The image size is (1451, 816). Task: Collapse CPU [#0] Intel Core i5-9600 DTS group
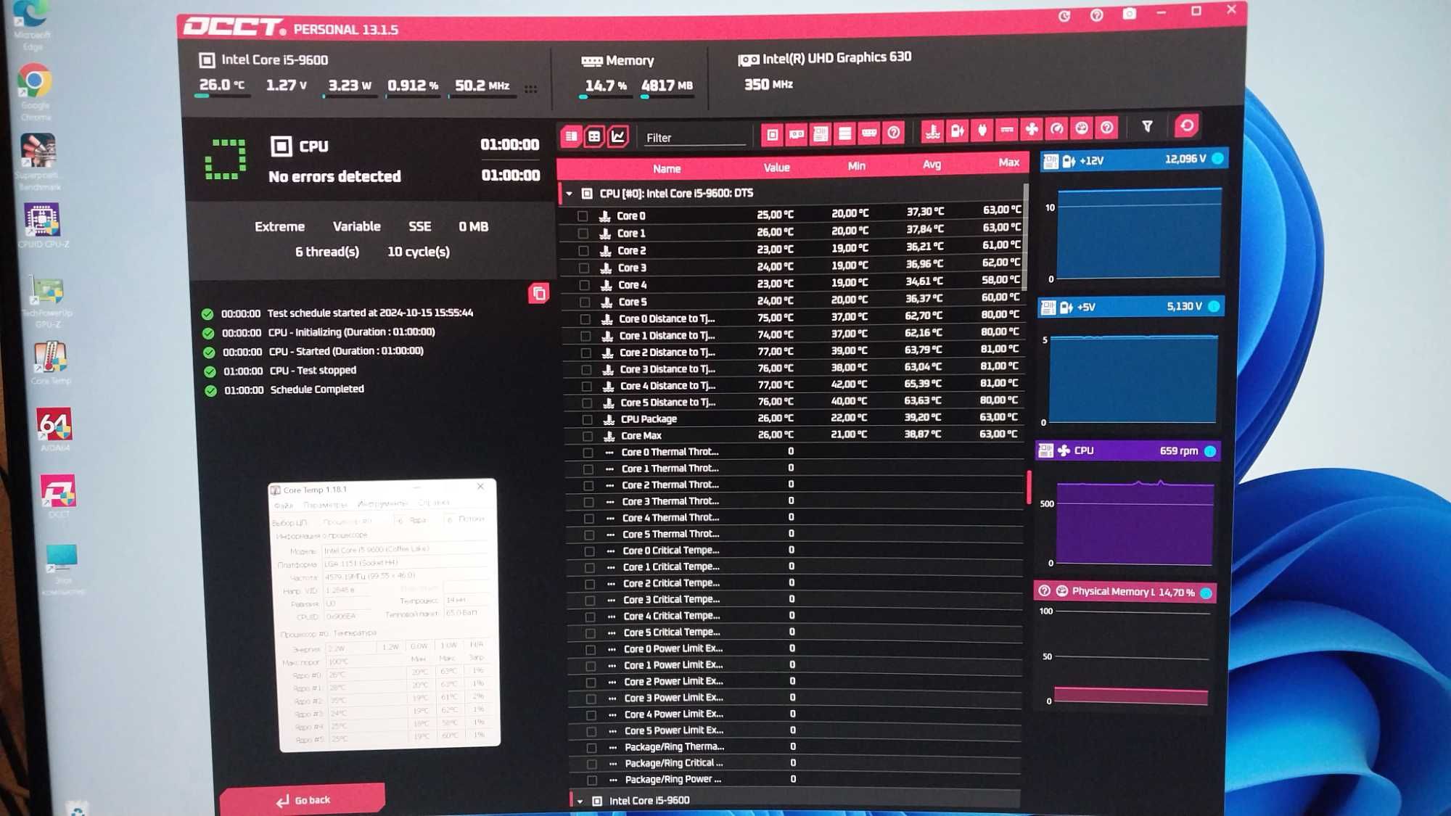click(x=570, y=194)
